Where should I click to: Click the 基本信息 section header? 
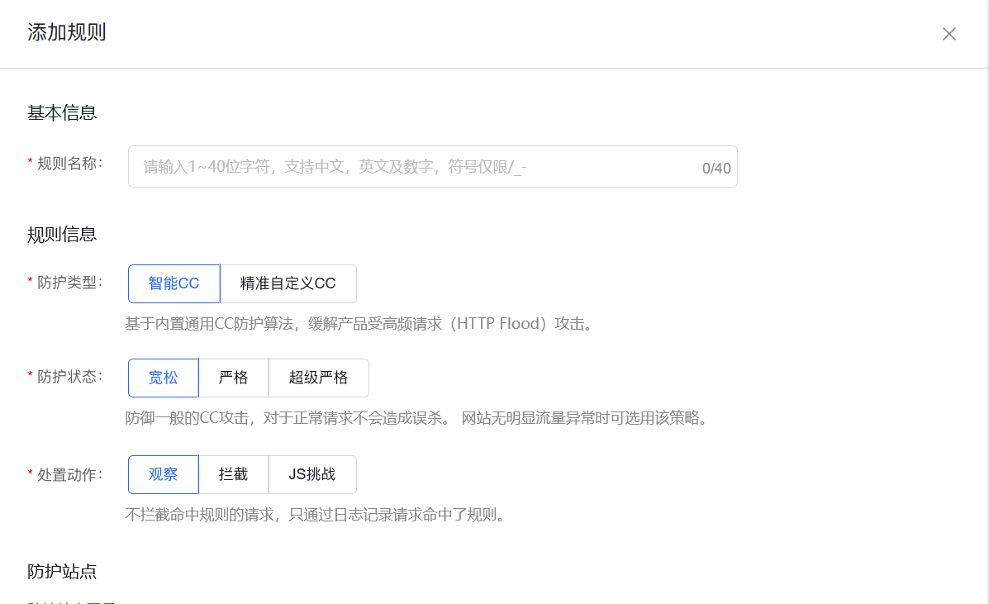point(61,112)
